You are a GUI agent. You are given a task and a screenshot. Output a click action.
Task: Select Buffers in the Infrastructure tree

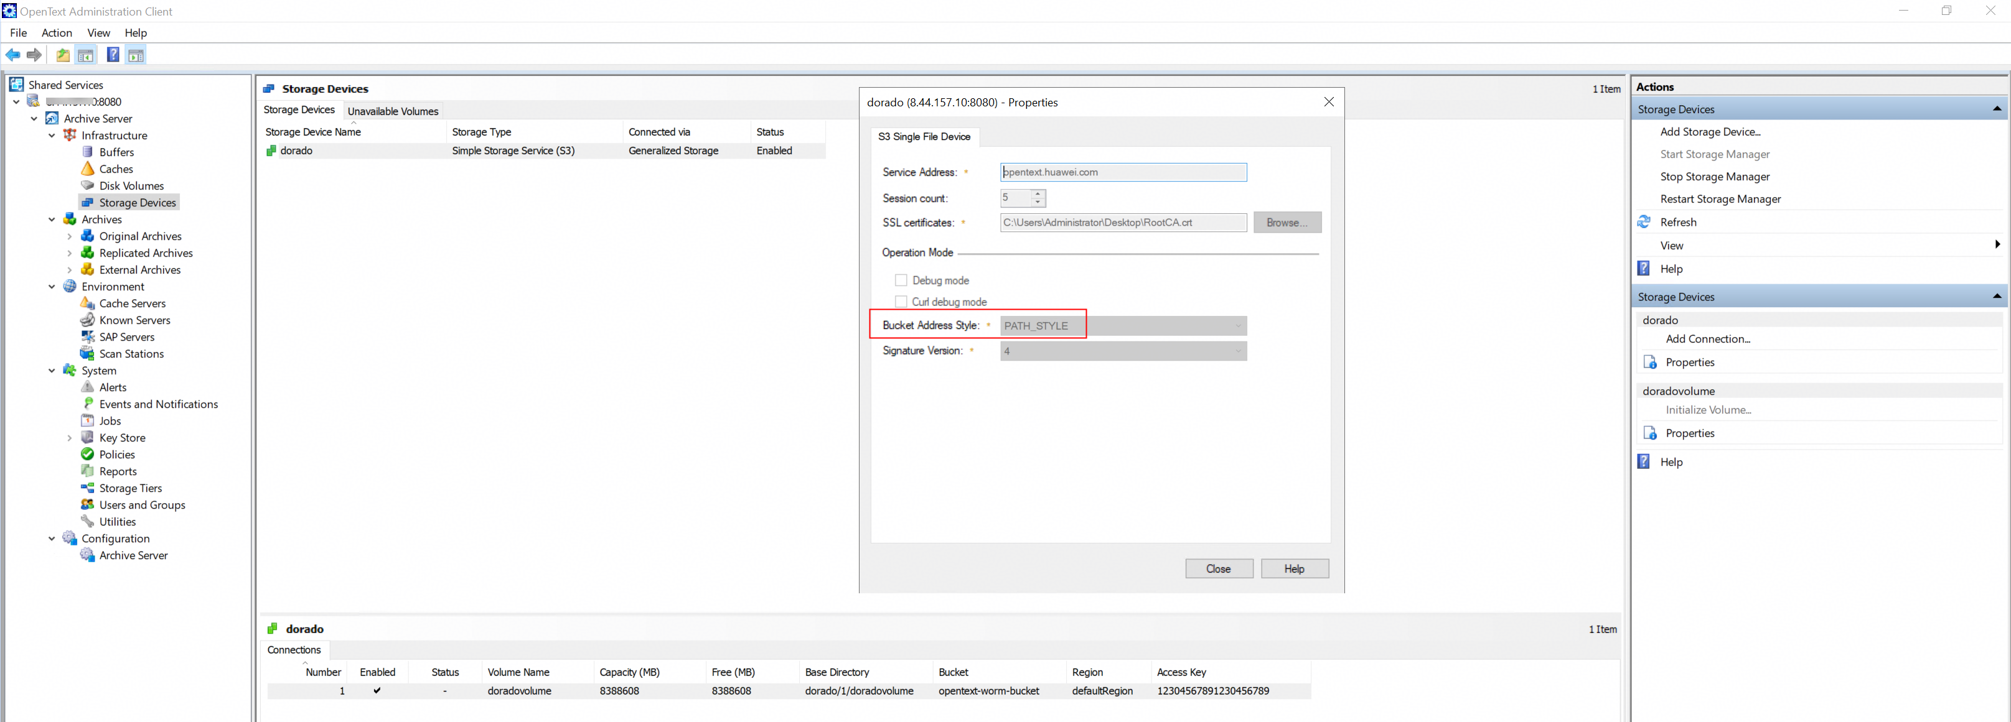[116, 152]
